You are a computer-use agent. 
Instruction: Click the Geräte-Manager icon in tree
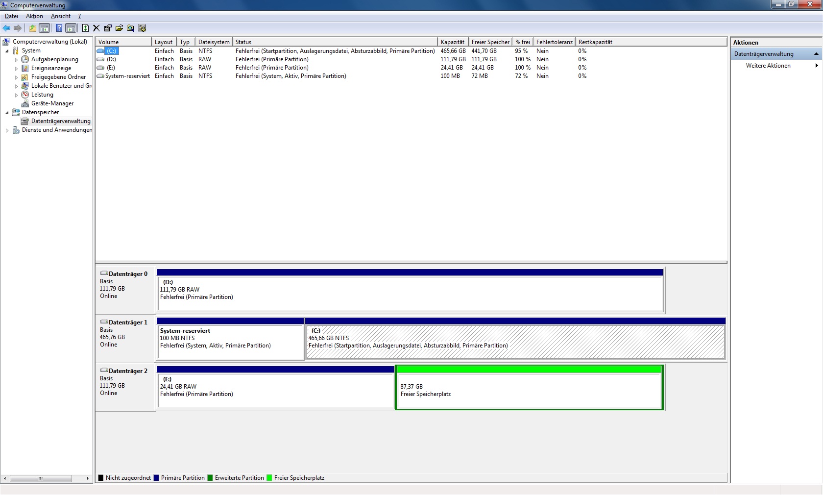click(x=25, y=103)
